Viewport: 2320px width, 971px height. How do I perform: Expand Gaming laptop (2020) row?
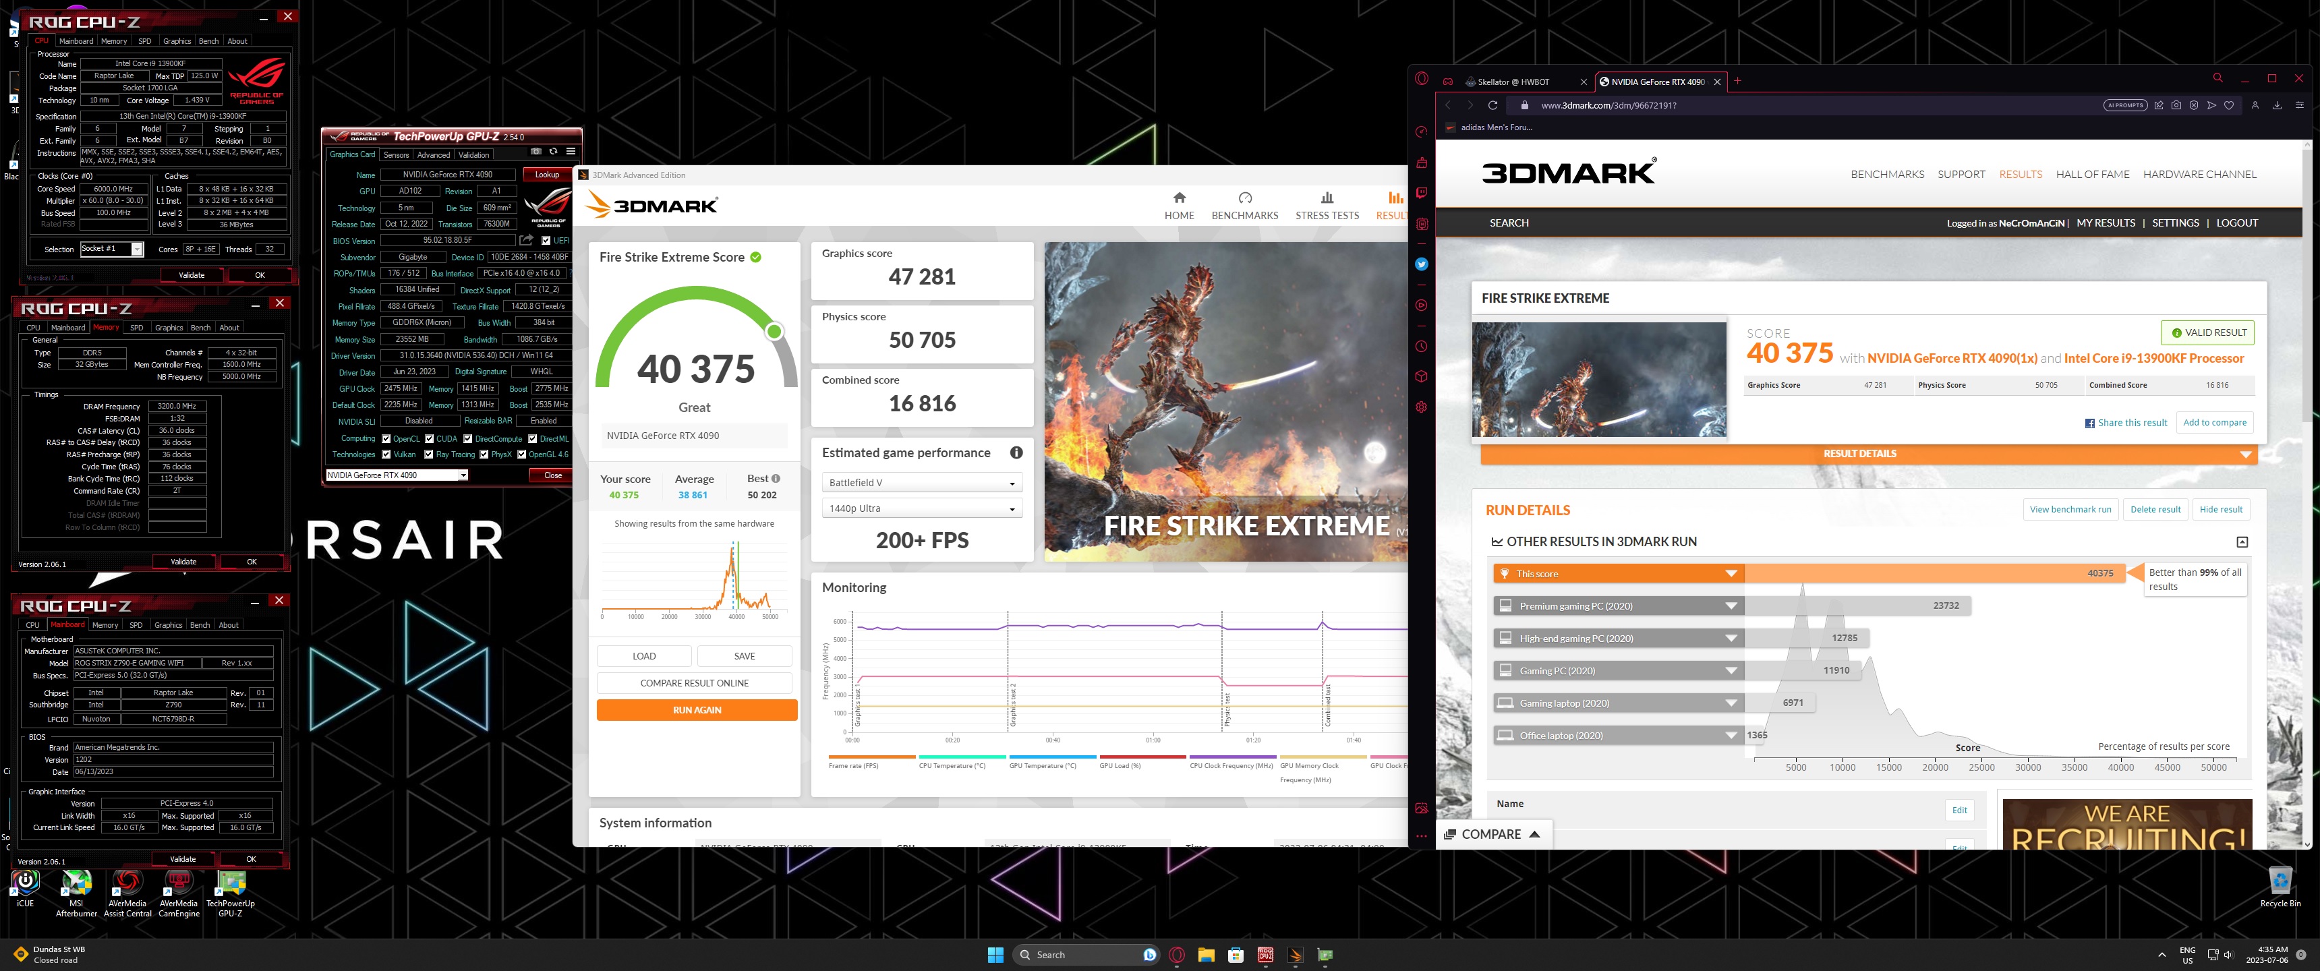(1619, 703)
